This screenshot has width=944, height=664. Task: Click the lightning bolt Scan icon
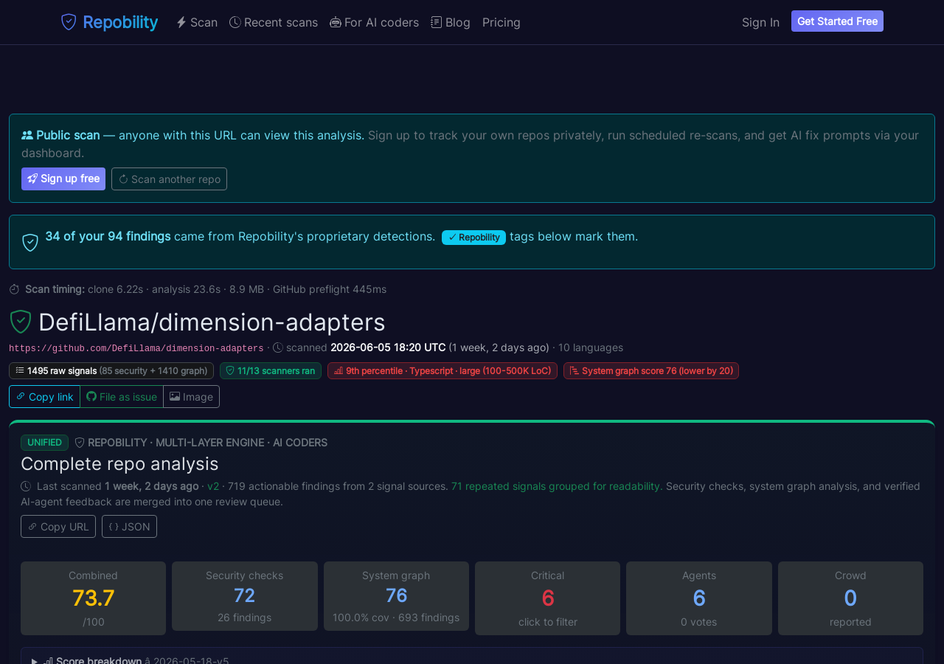point(181,22)
